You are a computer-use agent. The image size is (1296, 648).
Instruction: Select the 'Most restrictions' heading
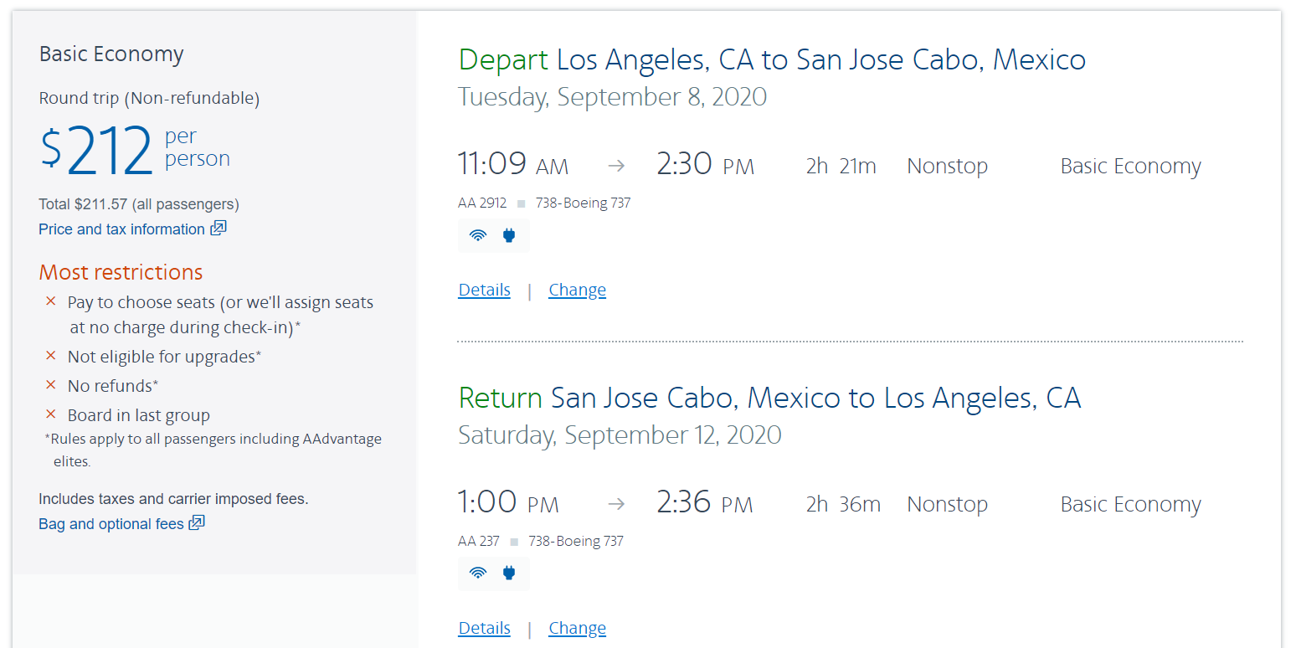click(x=121, y=272)
